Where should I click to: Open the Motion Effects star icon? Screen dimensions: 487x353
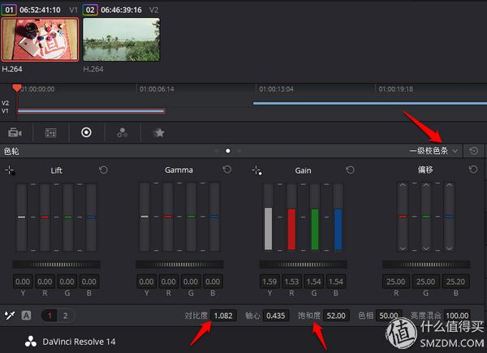(x=159, y=132)
